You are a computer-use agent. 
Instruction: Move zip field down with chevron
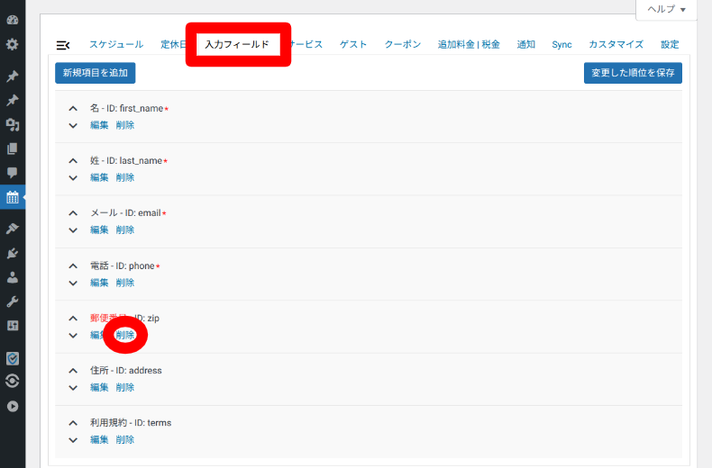click(73, 336)
